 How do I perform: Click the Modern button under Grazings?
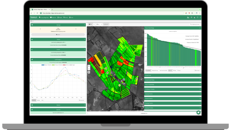(x=58, y=35)
